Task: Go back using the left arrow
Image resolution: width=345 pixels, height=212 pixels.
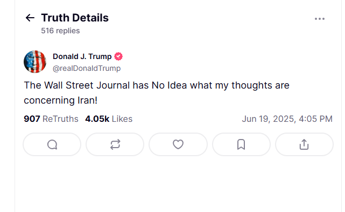Action: pyautogui.click(x=30, y=18)
